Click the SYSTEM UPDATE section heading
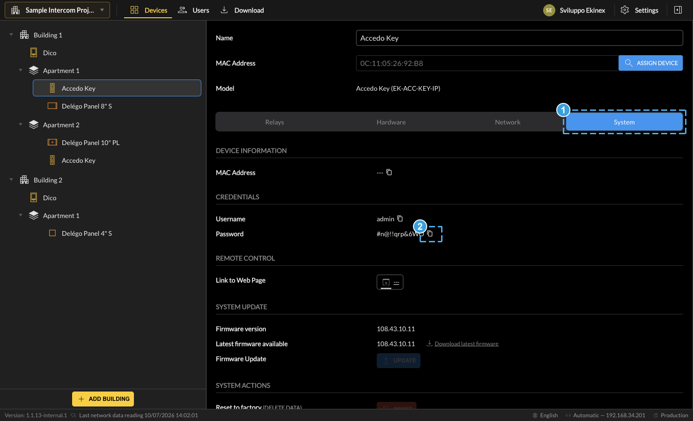This screenshot has width=693, height=421. pyautogui.click(x=242, y=307)
